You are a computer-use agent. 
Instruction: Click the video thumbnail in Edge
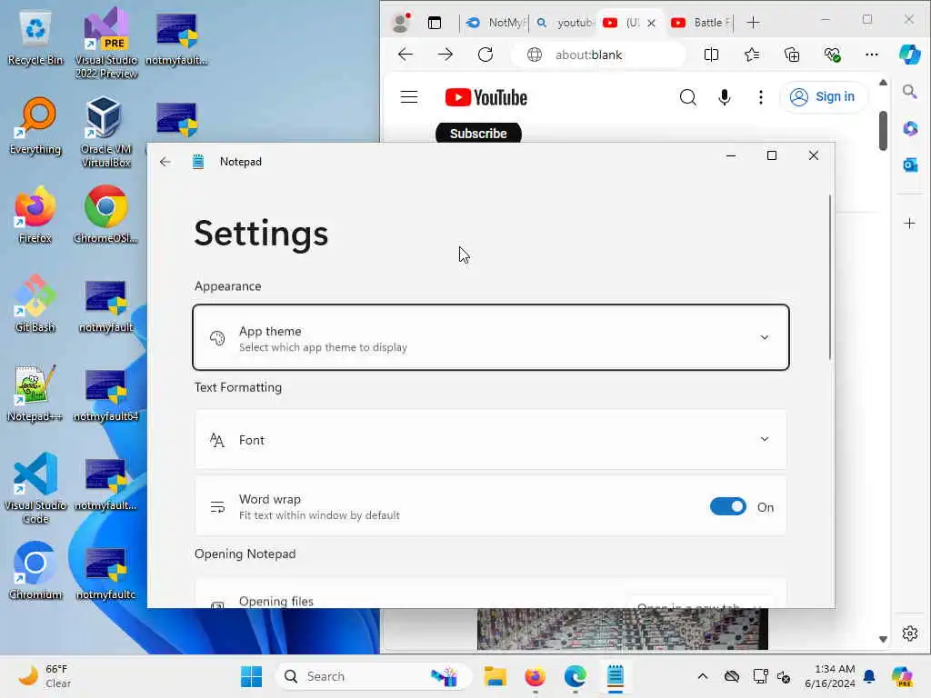click(x=622, y=629)
